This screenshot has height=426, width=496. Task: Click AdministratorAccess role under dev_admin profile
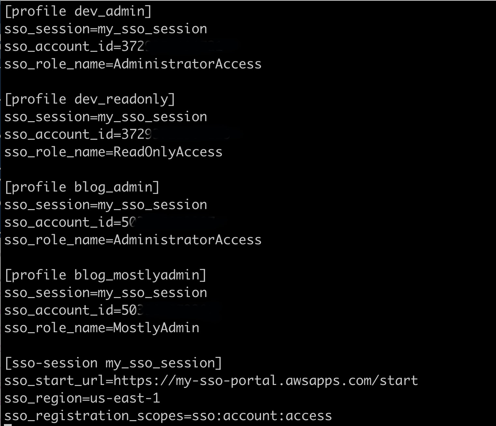click(x=187, y=64)
